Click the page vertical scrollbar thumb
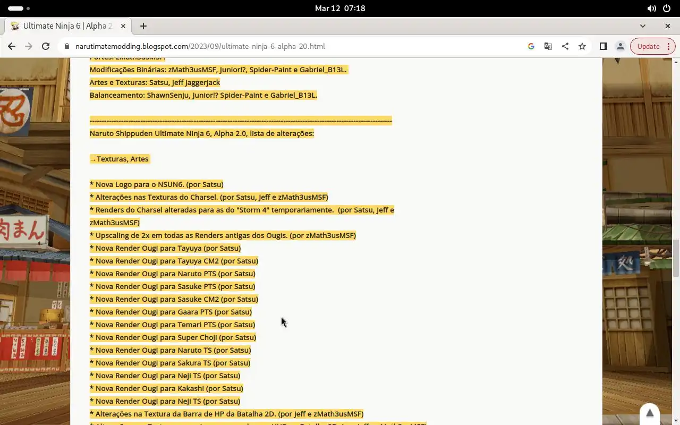This screenshot has height=425, width=680. click(676, 258)
